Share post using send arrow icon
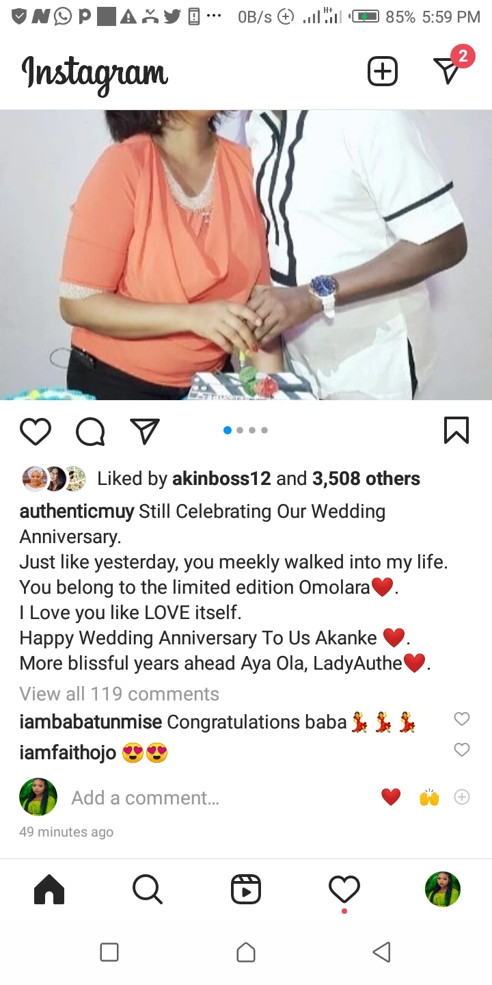 [x=145, y=430]
